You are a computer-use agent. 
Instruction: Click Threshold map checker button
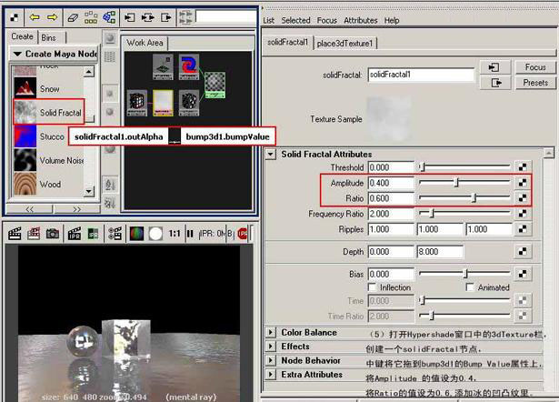pos(523,167)
